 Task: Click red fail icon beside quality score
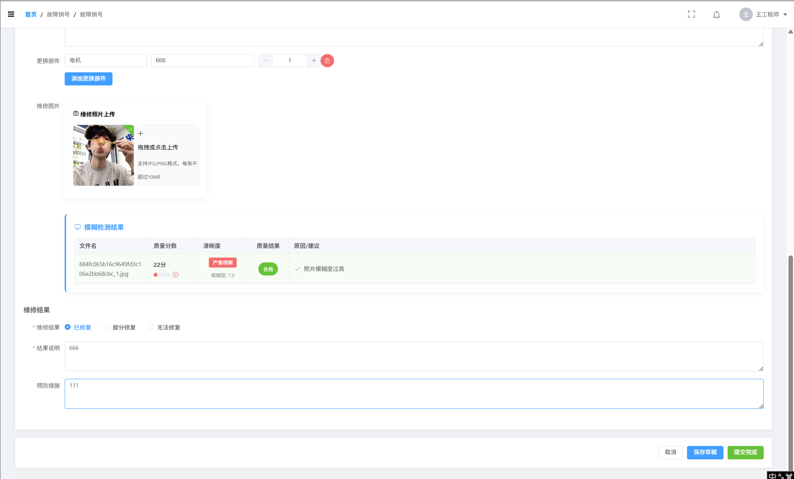(176, 275)
